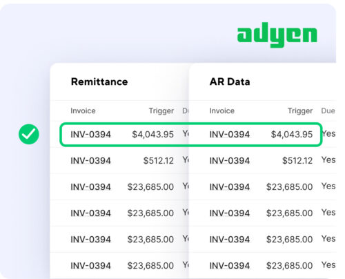Click the AR Data Due column header
The width and height of the screenshot is (345, 279).
pyautogui.click(x=328, y=110)
